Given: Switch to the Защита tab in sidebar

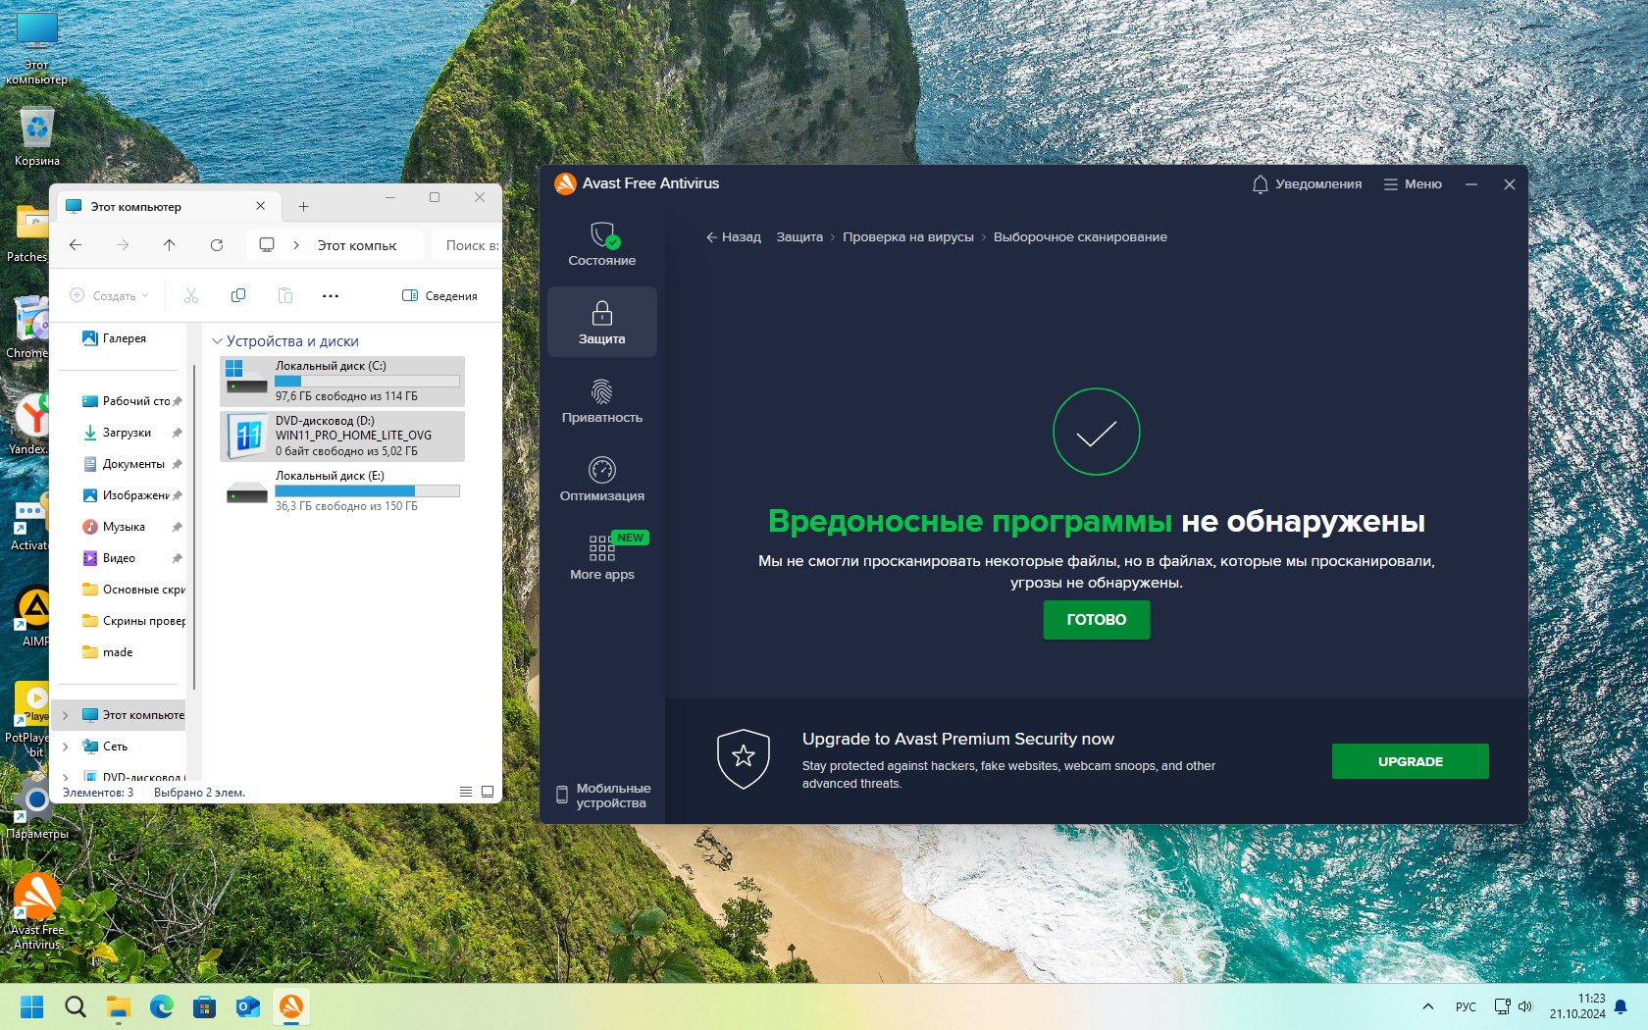Looking at the screenshot, I should click(601, 322).
